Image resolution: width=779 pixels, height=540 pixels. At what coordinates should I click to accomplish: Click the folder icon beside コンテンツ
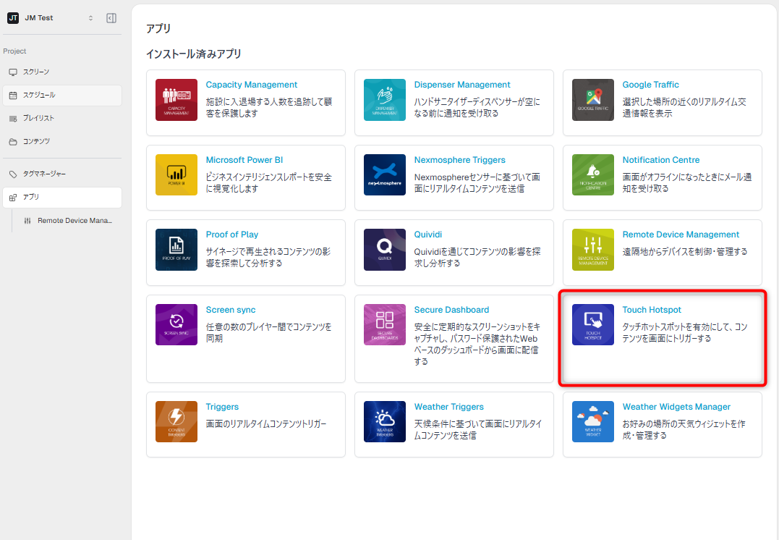13,142
